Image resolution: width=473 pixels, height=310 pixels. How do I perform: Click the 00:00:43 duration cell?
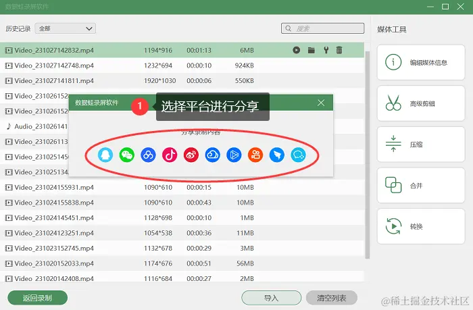(x=199, y=203)
